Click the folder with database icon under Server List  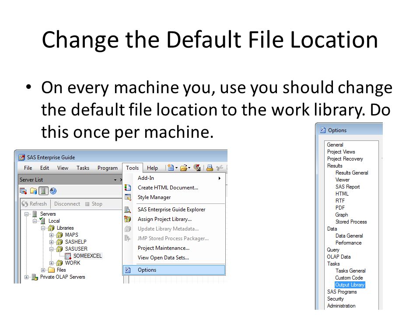point(34,191)
